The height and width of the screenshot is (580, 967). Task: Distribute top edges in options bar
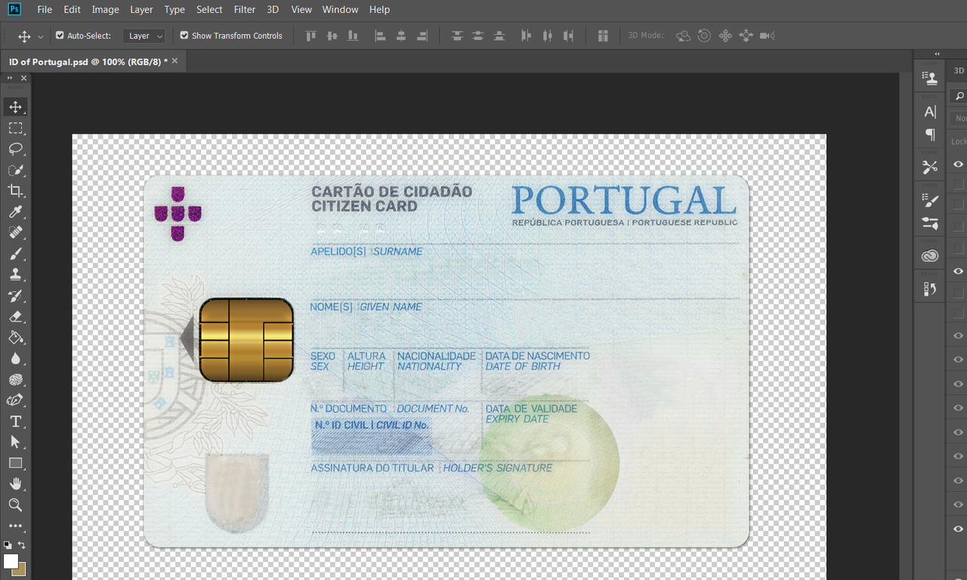tap(456, 35)
